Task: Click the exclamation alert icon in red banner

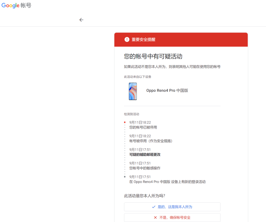Action: (x=127, y=40)
